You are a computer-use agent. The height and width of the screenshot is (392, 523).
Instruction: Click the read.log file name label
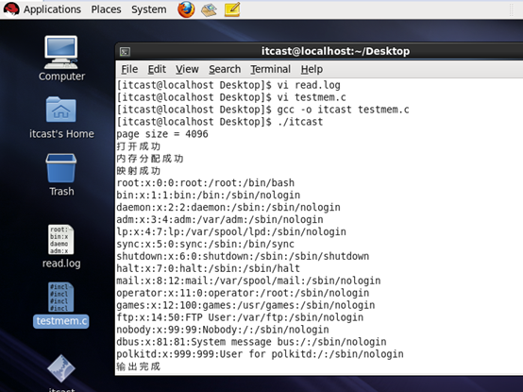coord(61,264)
